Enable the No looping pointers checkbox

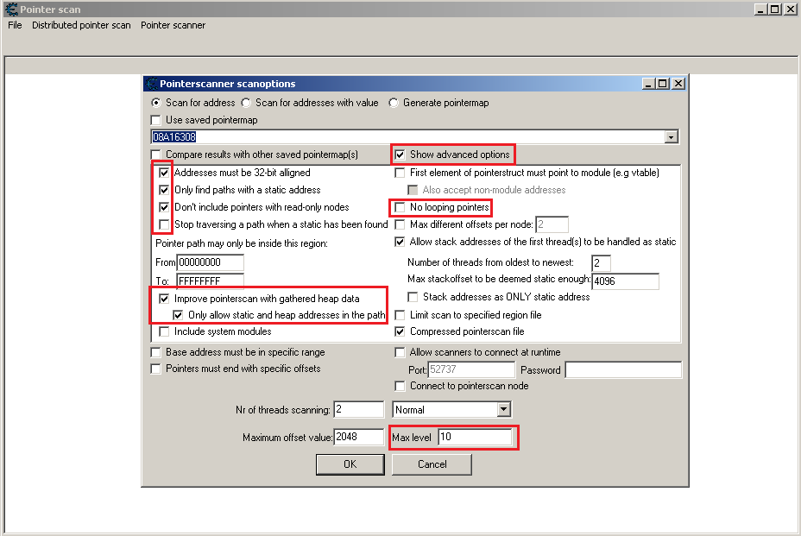400,207
